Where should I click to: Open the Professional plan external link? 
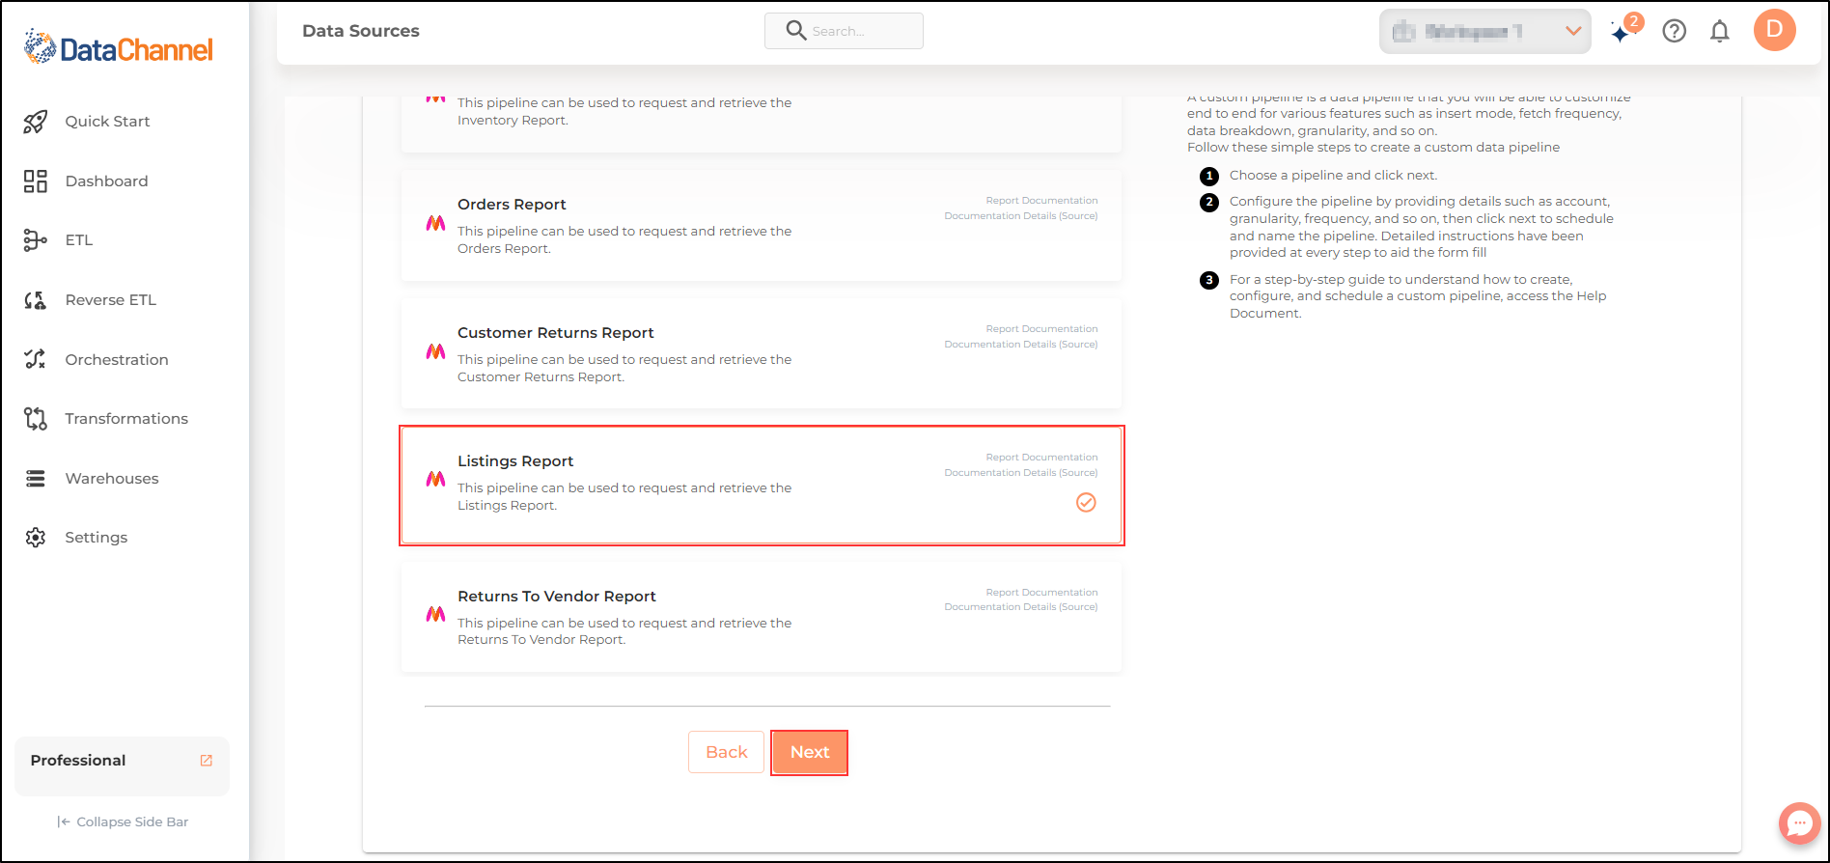point(206,761)
